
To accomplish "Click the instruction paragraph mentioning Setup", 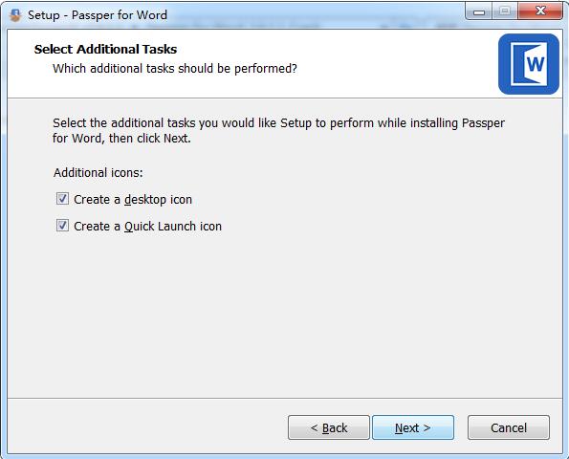I will (x=278, y=131).
